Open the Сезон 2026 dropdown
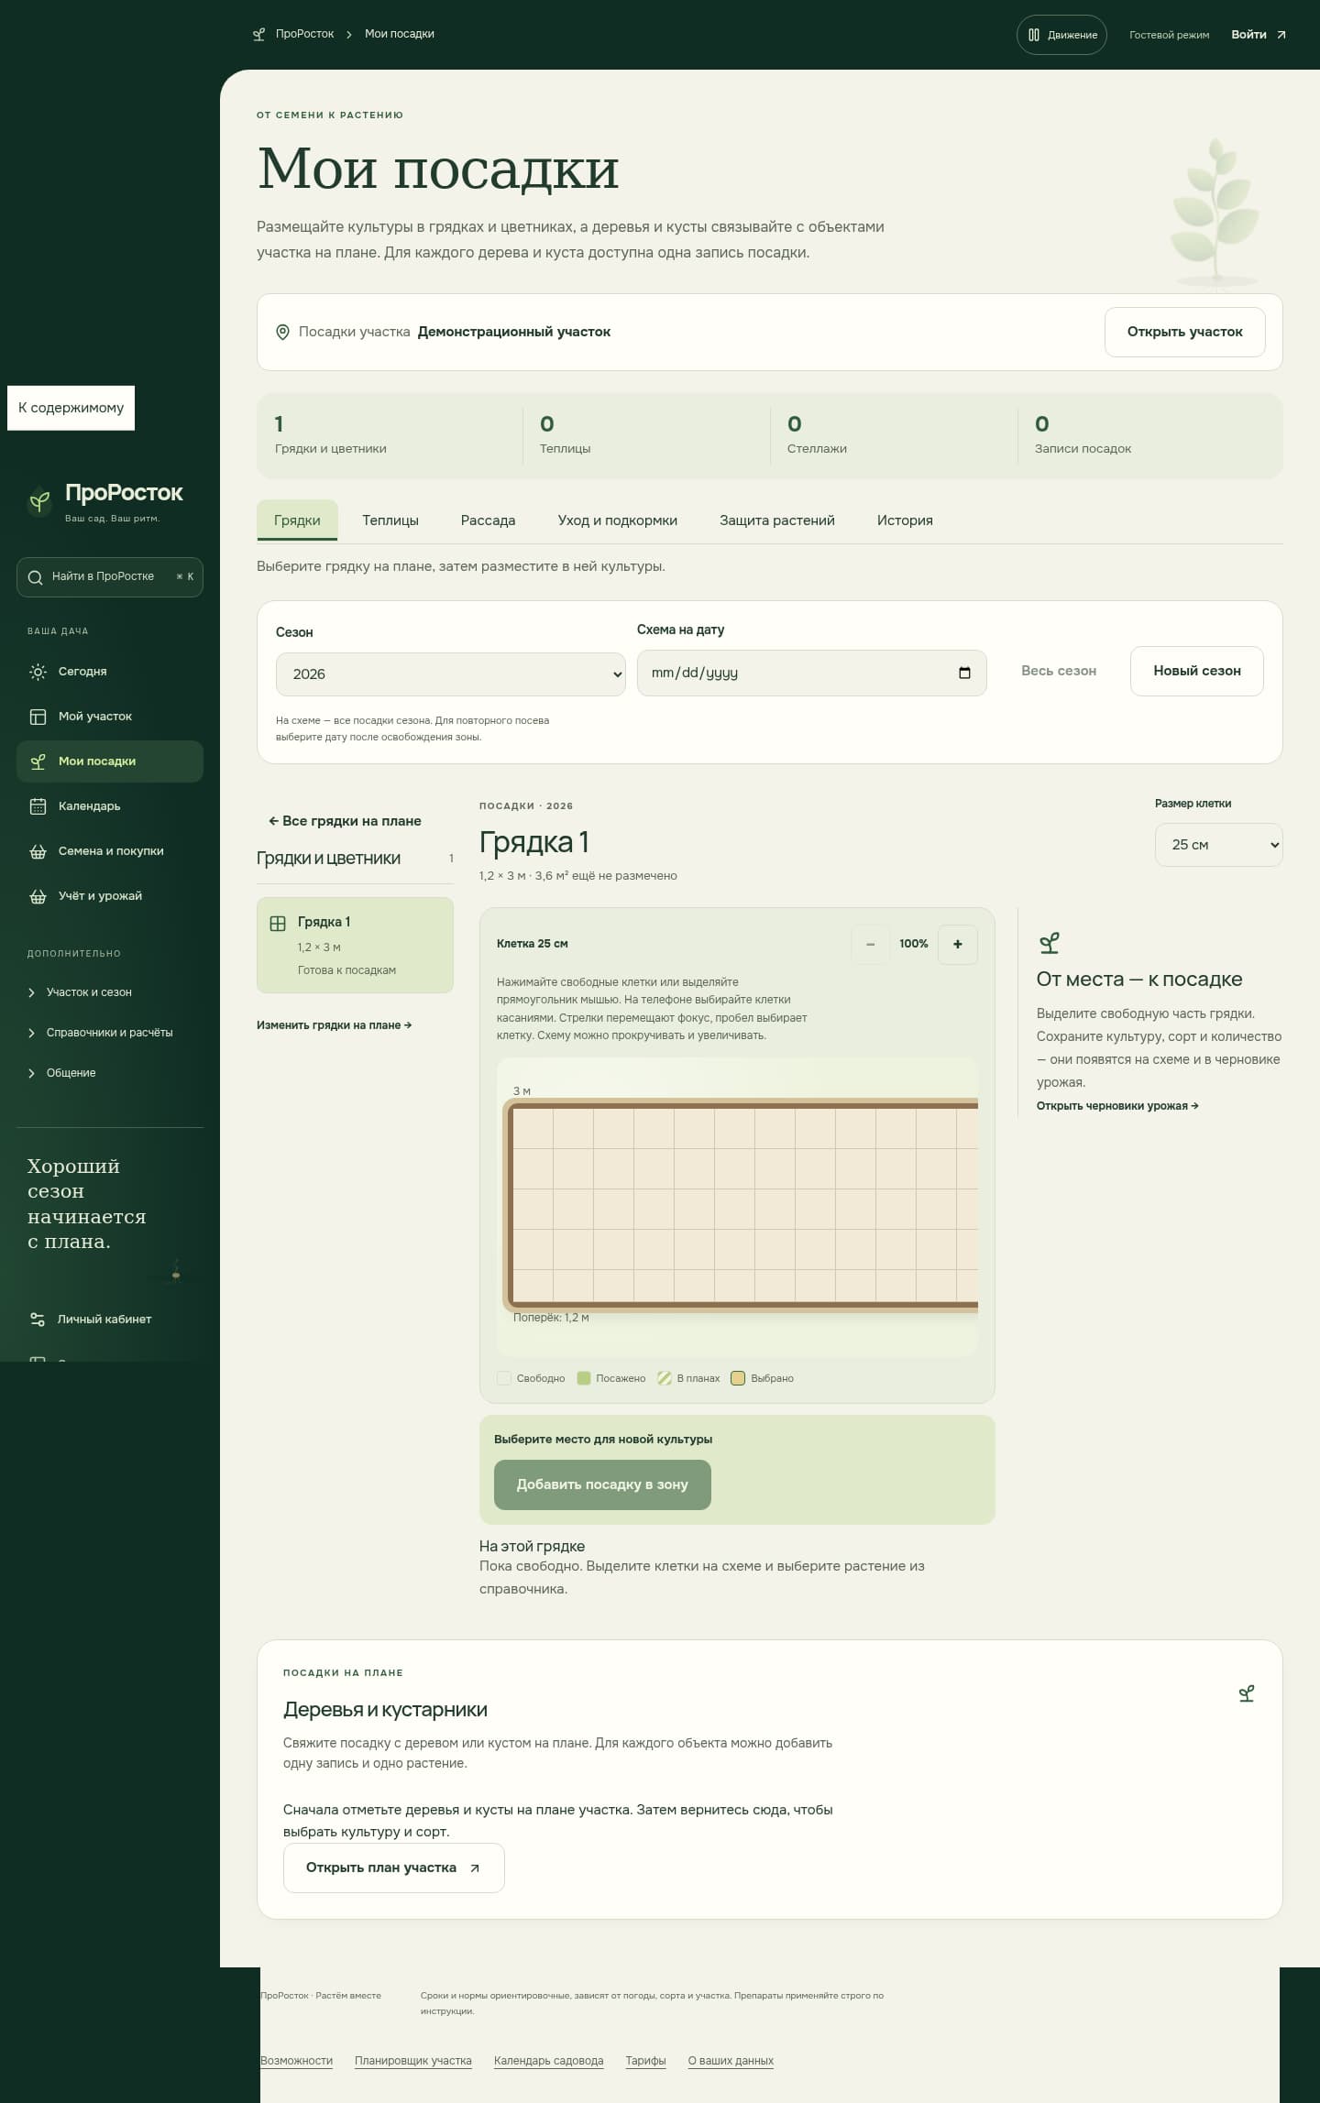The image size is (1320, 2103). pyautogui.click(x=450, y=674)
